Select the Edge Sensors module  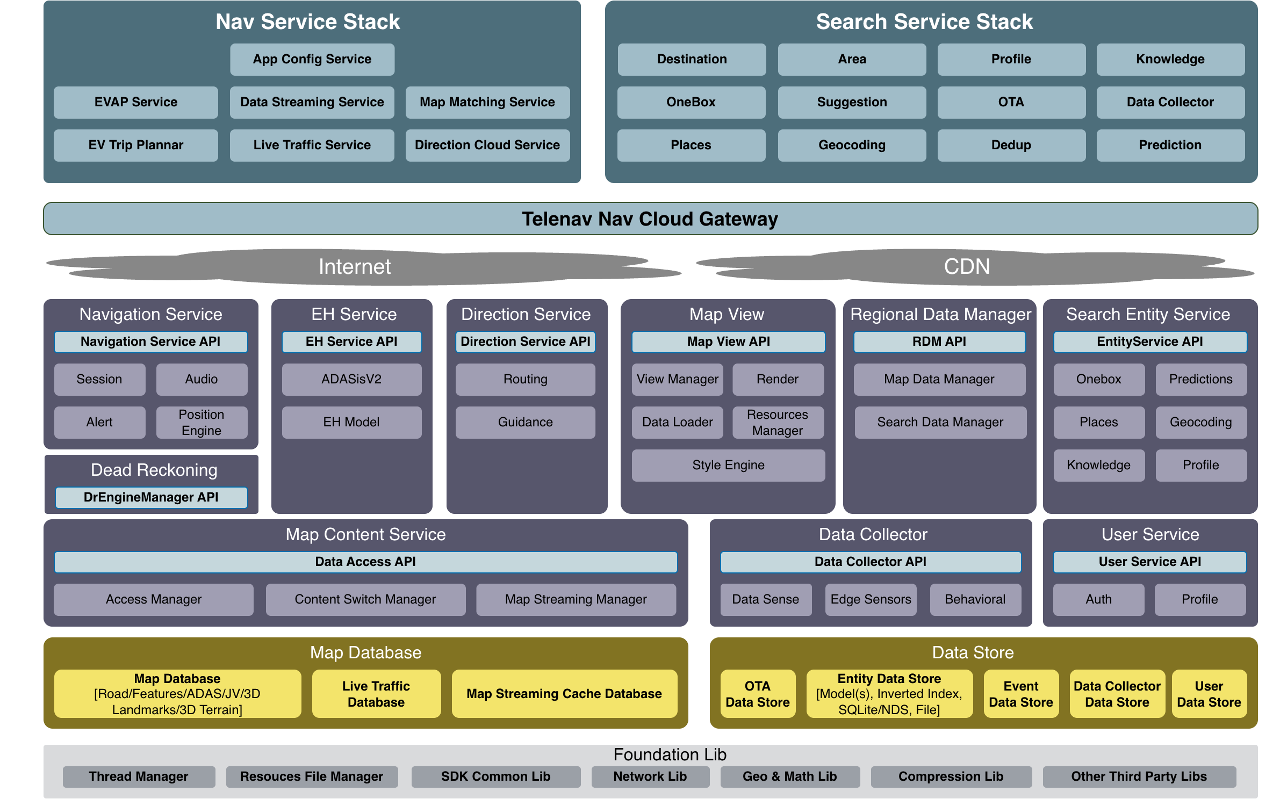871,599
